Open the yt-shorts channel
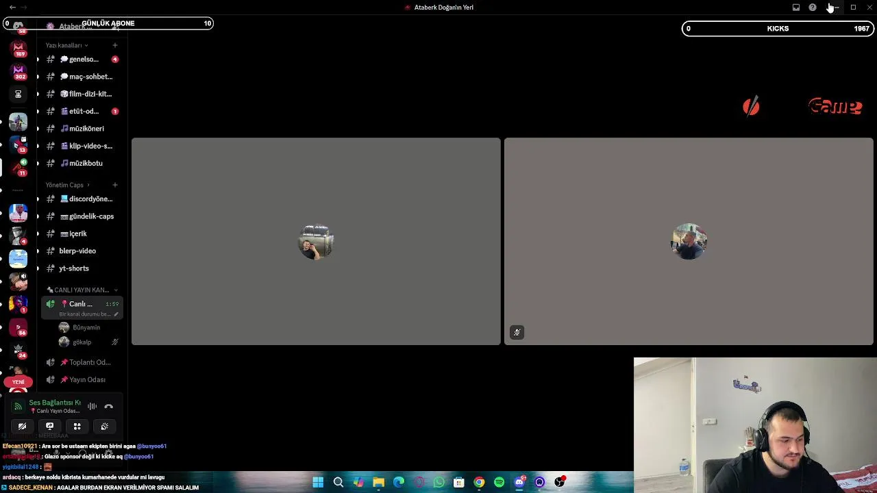 [82, 268]
